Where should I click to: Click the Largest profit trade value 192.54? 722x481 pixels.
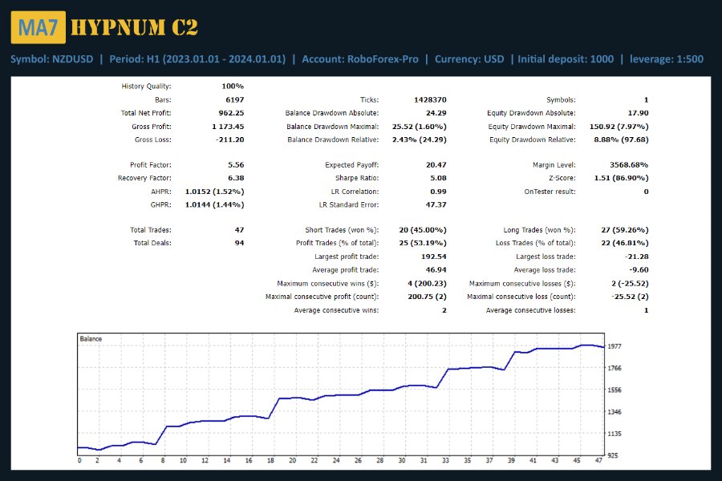coord(434,257)
